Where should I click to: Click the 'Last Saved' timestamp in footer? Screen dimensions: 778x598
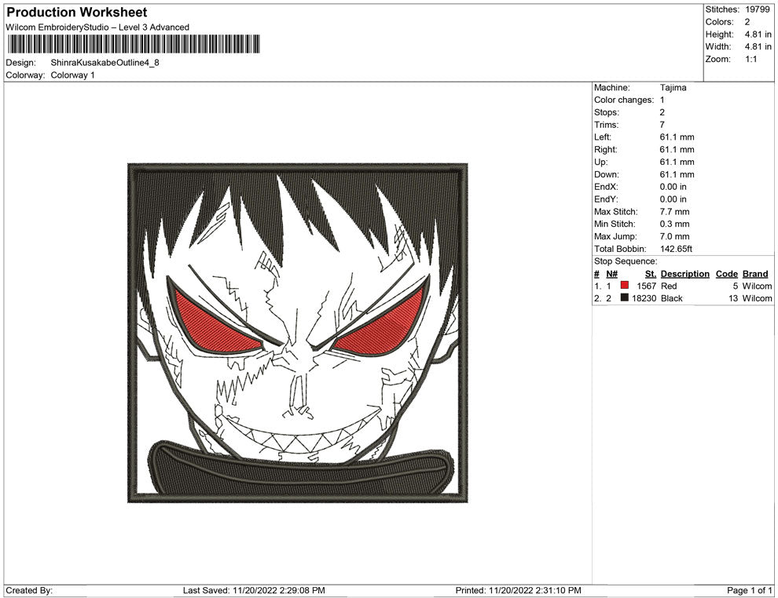[x=254, y=591]
